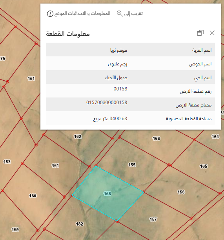Click the اسم الحوض field label
This screenshot has width=224, height=240.
click(x=200, y=64)
